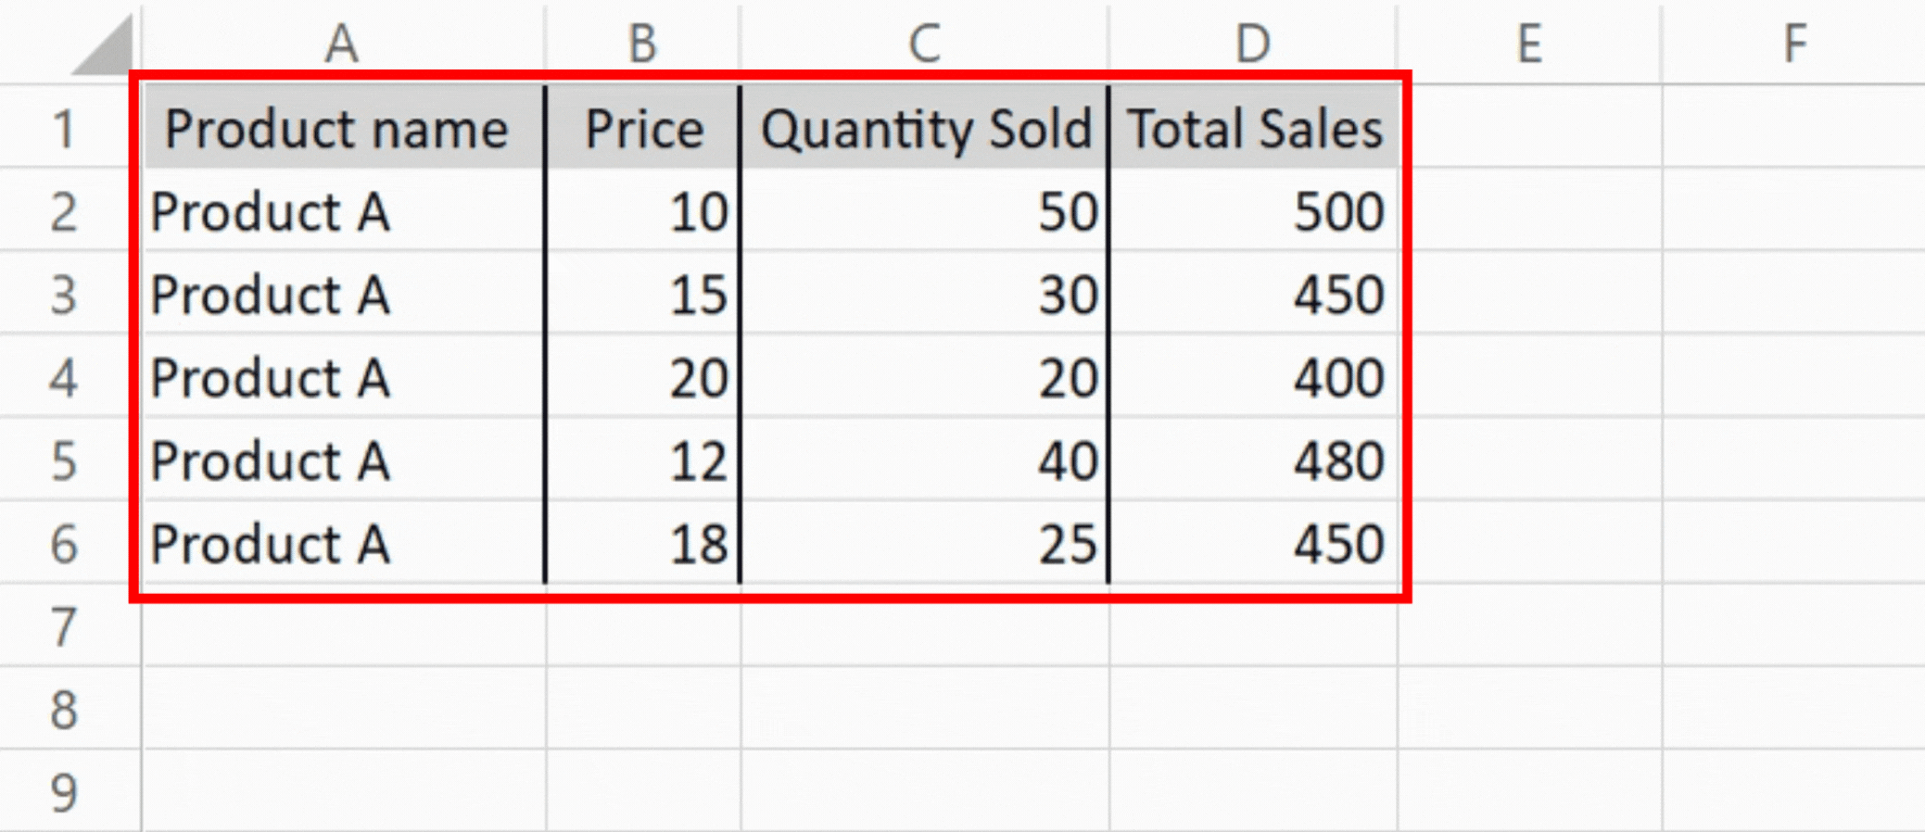Select column D header
The height and width of the screenshot is (832, 1925).
pyautogui.click(x=1253, y=43)
